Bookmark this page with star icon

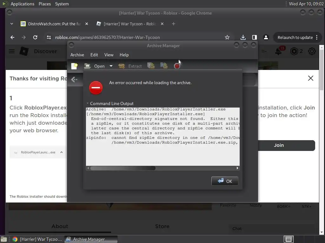coord(227,37)
